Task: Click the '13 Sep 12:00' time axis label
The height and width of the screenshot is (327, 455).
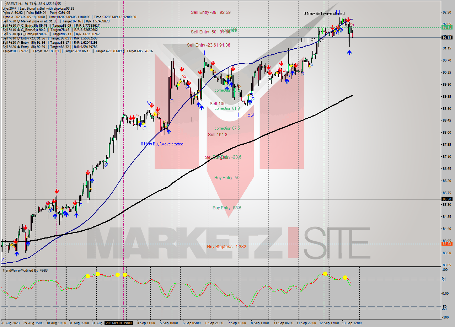Action: (352, 323)
